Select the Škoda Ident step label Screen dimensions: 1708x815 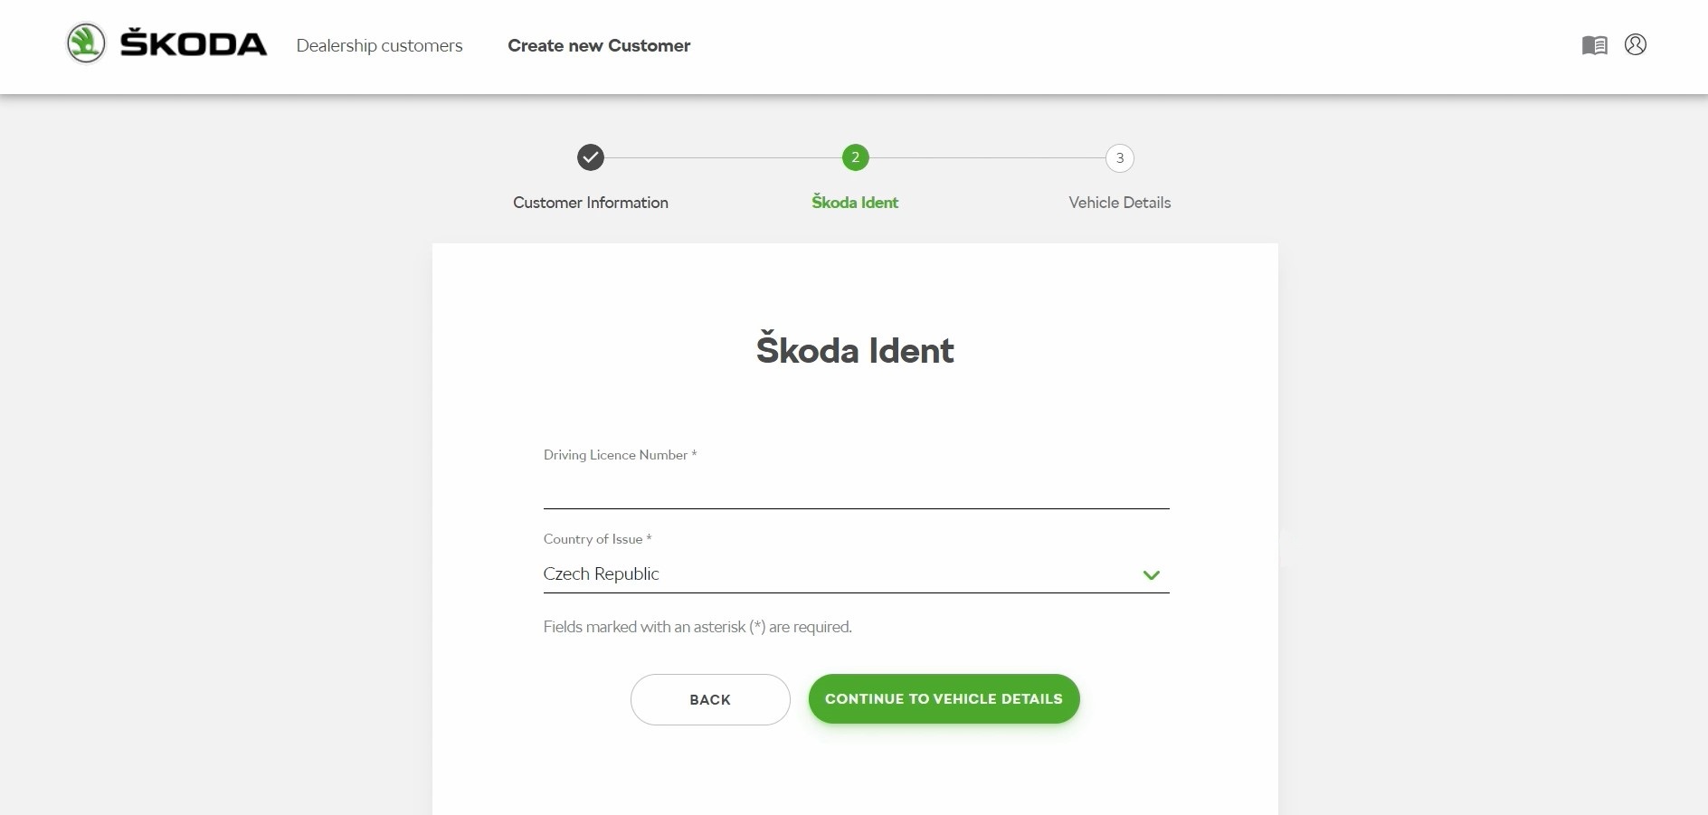[855, 202]
